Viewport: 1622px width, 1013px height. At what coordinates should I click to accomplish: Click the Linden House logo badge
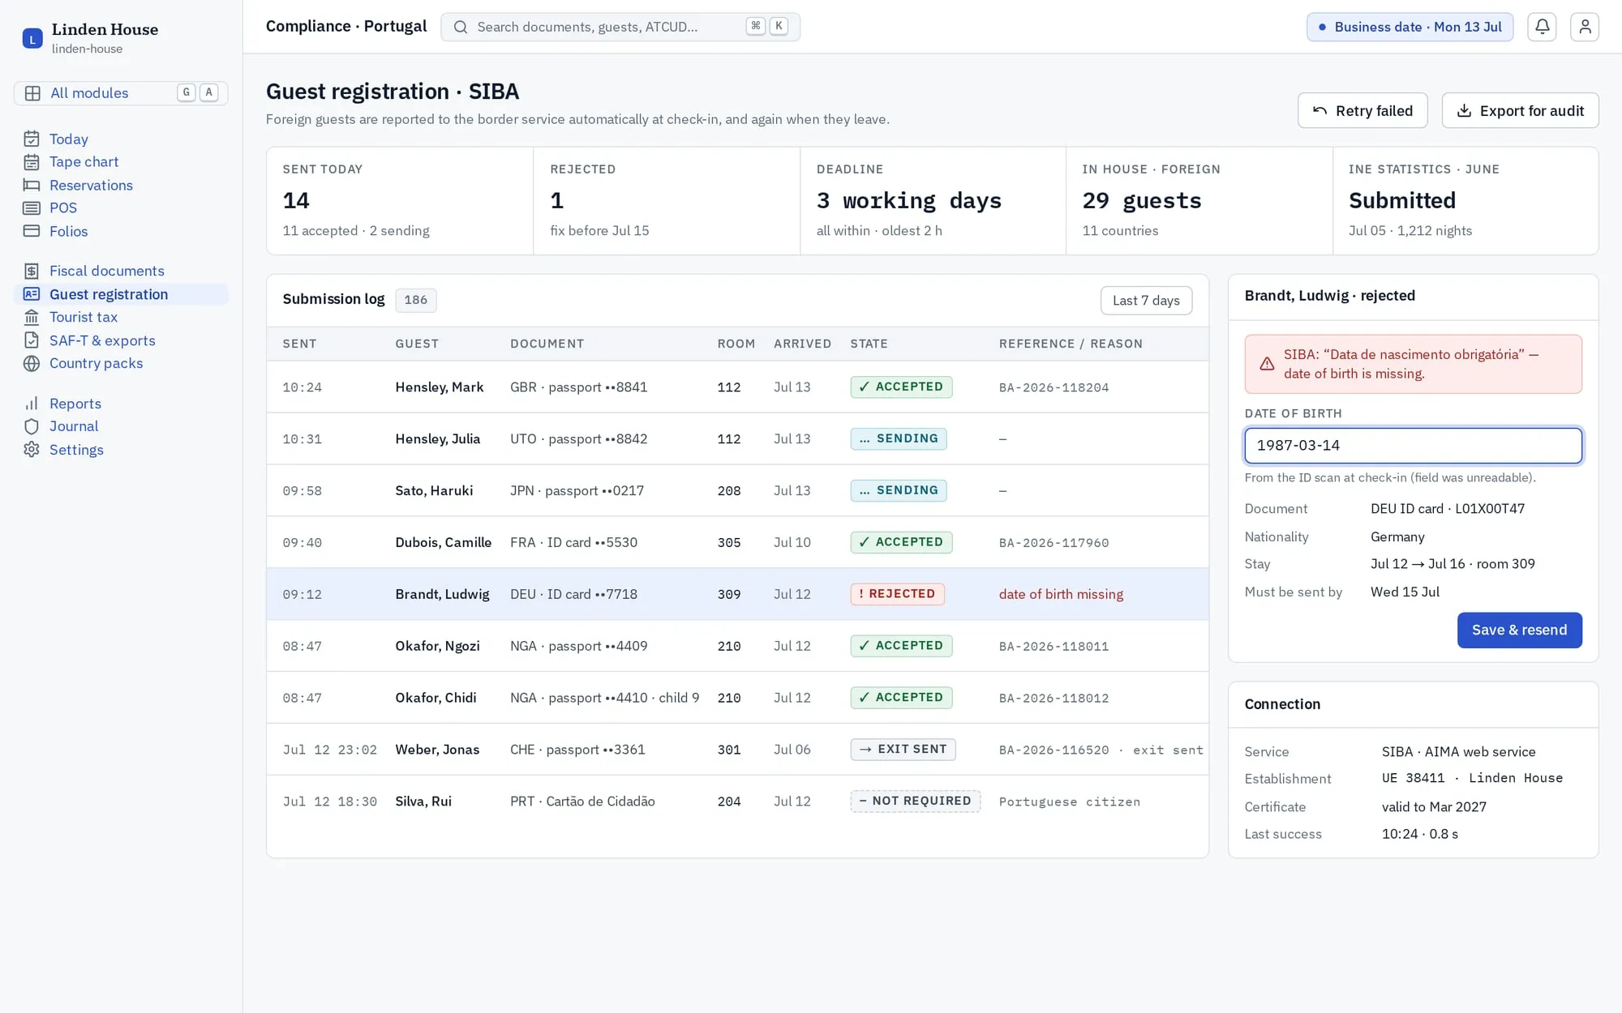32,38
